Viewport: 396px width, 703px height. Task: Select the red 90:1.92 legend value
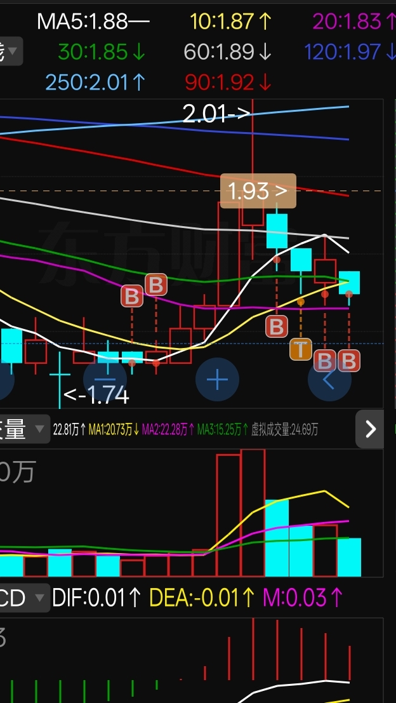click(x=228, y=83)
